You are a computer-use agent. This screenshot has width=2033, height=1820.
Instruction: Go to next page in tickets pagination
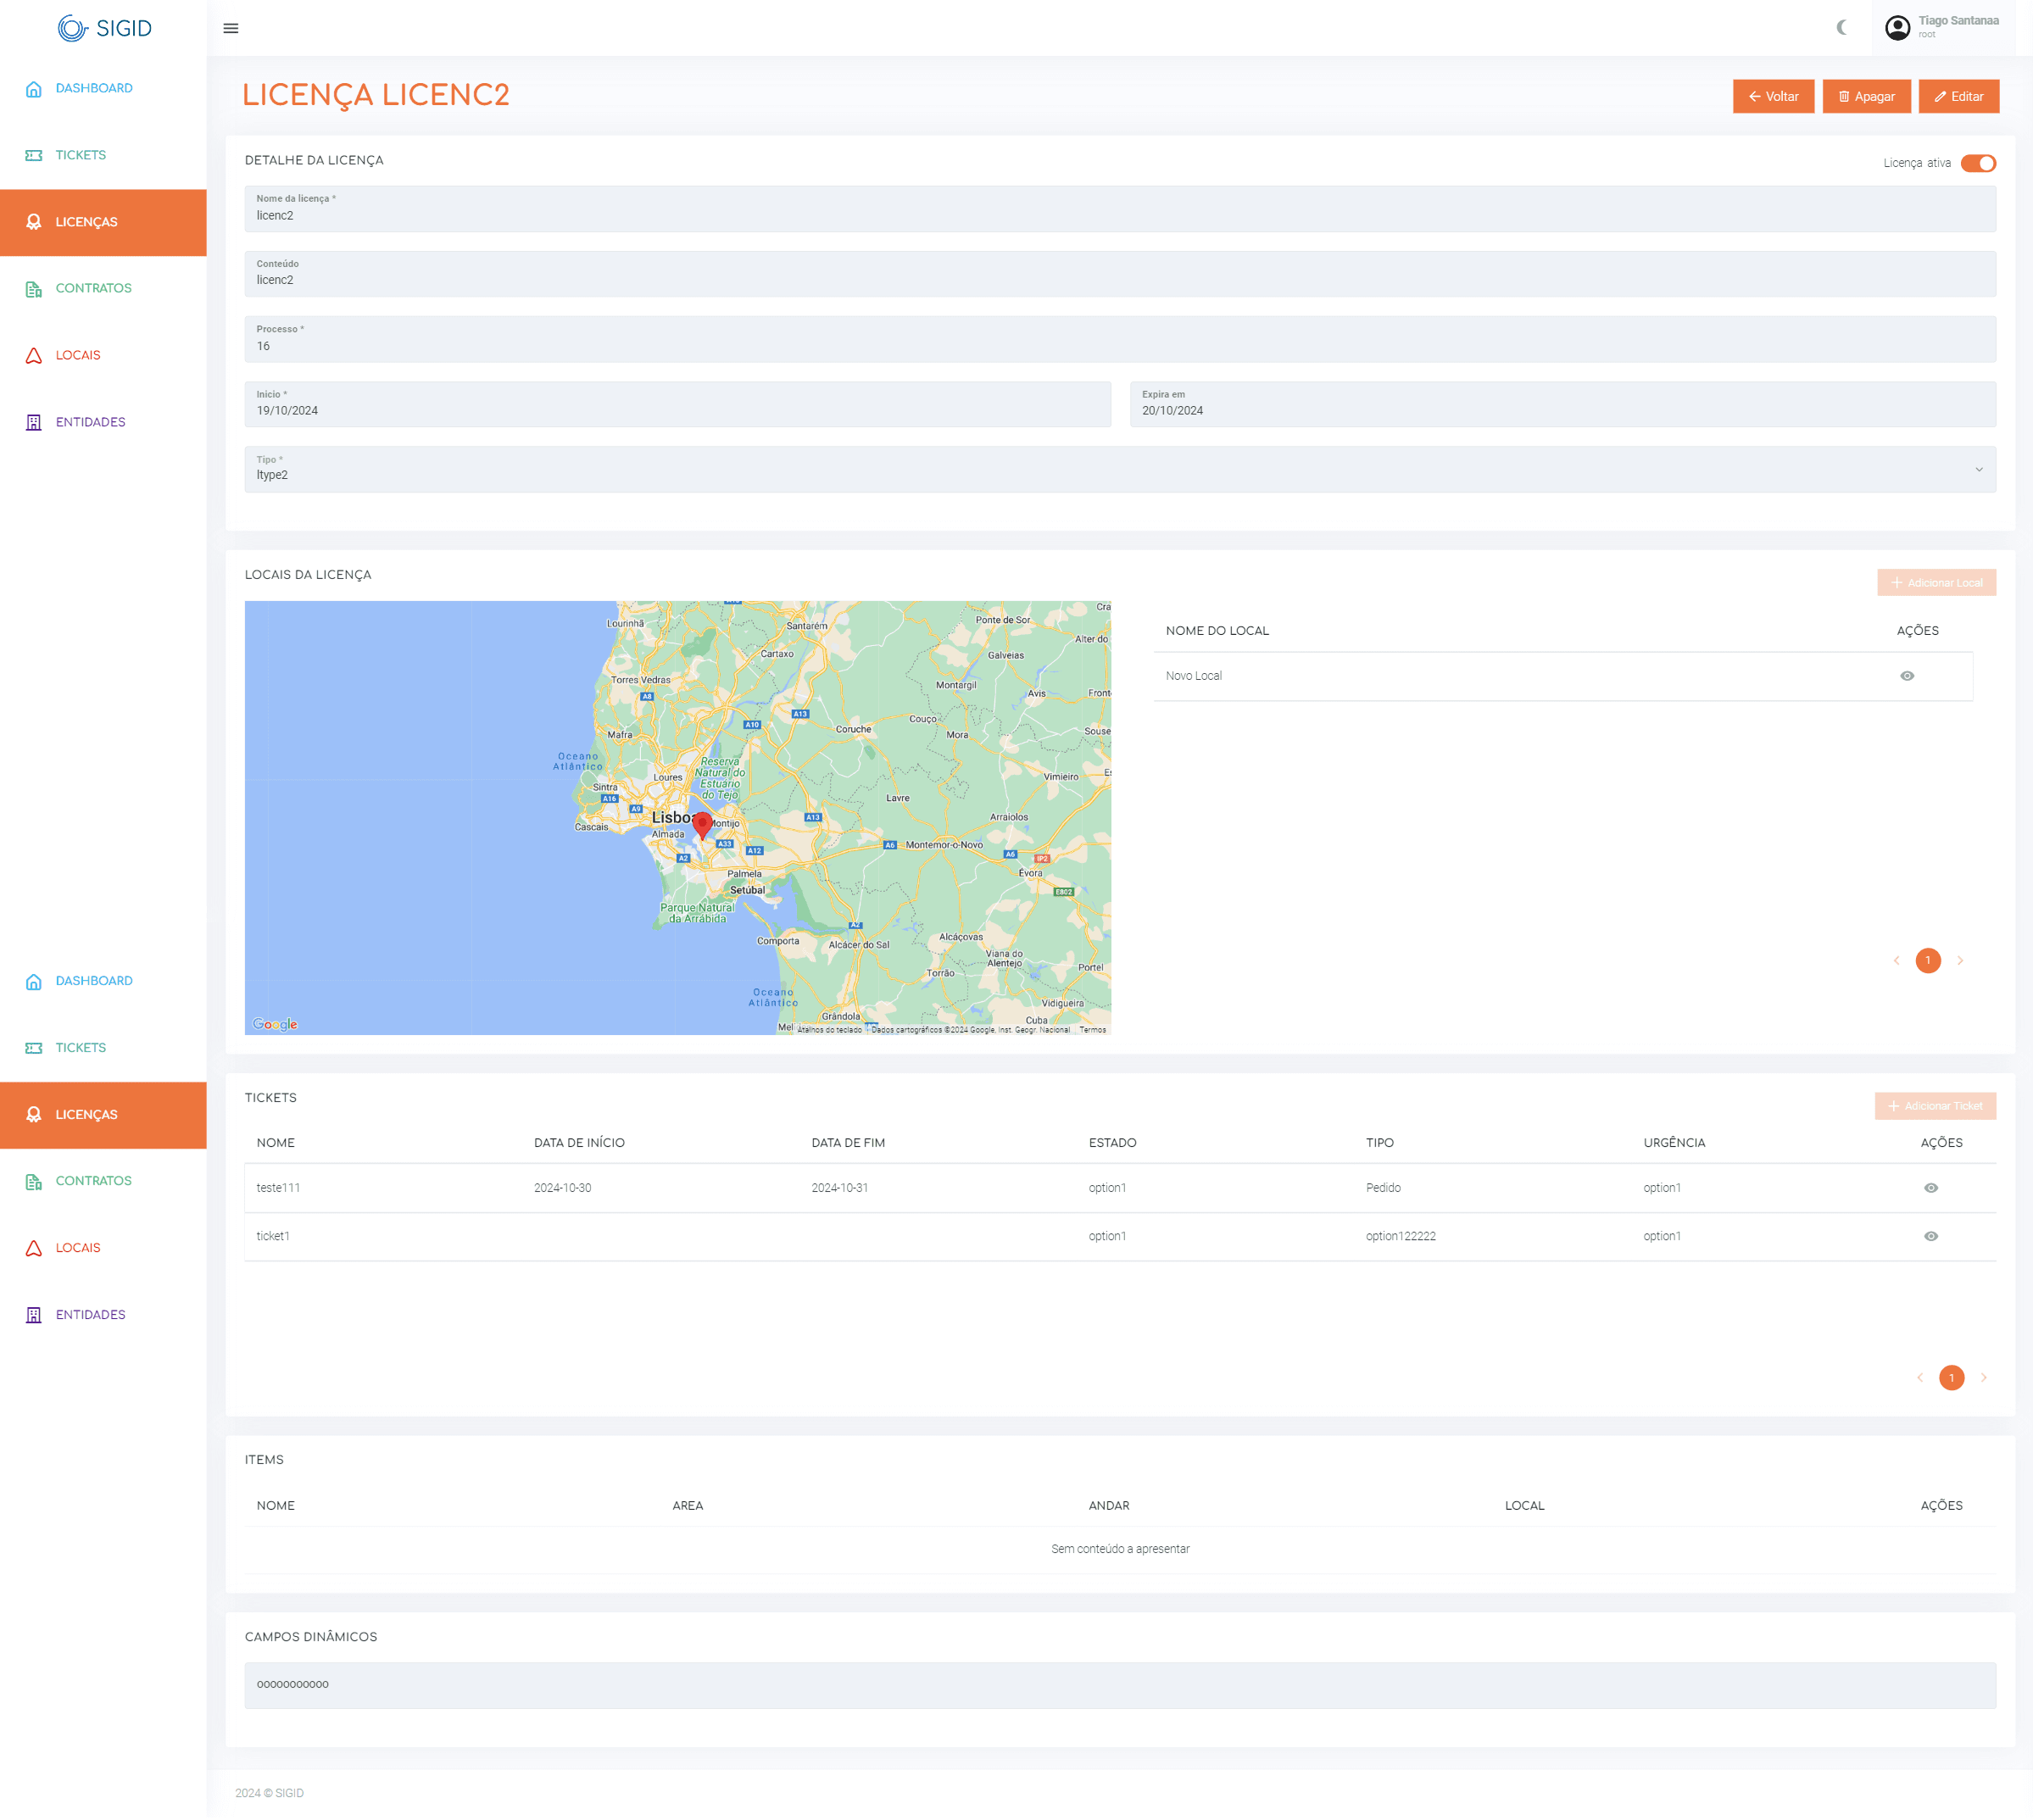click(1983, 1378)
